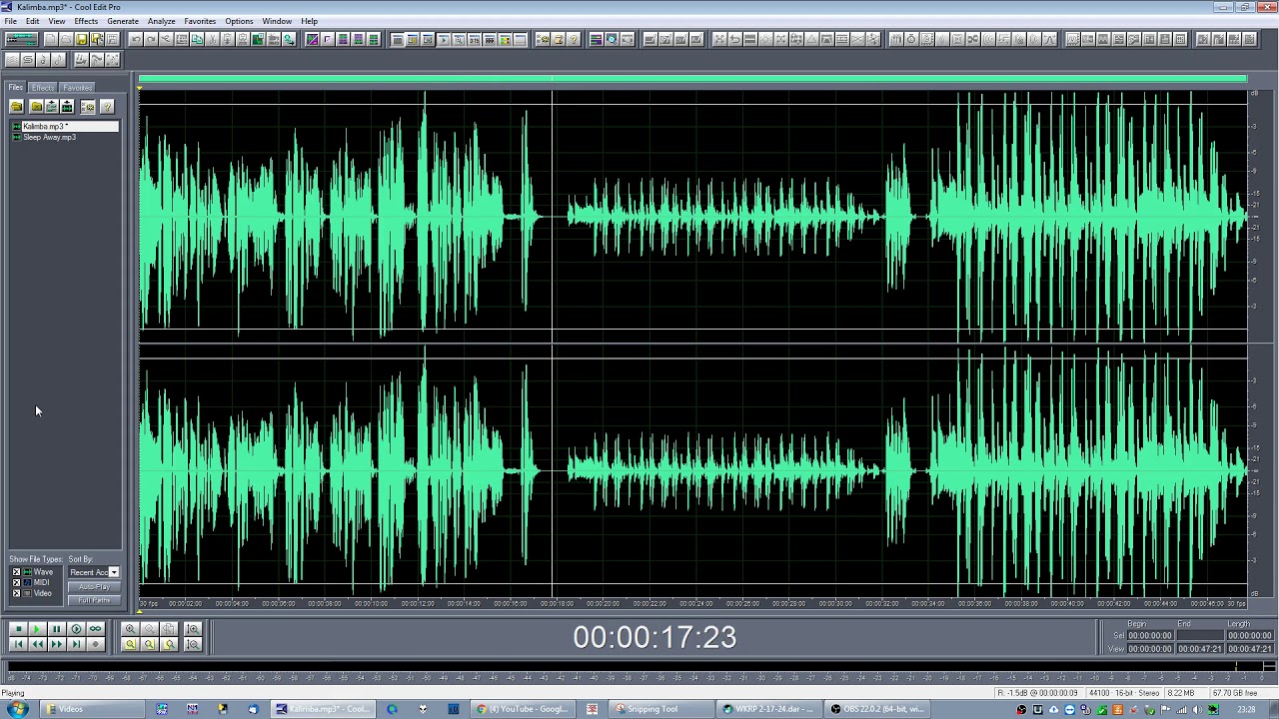Click the vertical Zoom Out icon
Screen dimensions: 1279x719
coord(193,644)
